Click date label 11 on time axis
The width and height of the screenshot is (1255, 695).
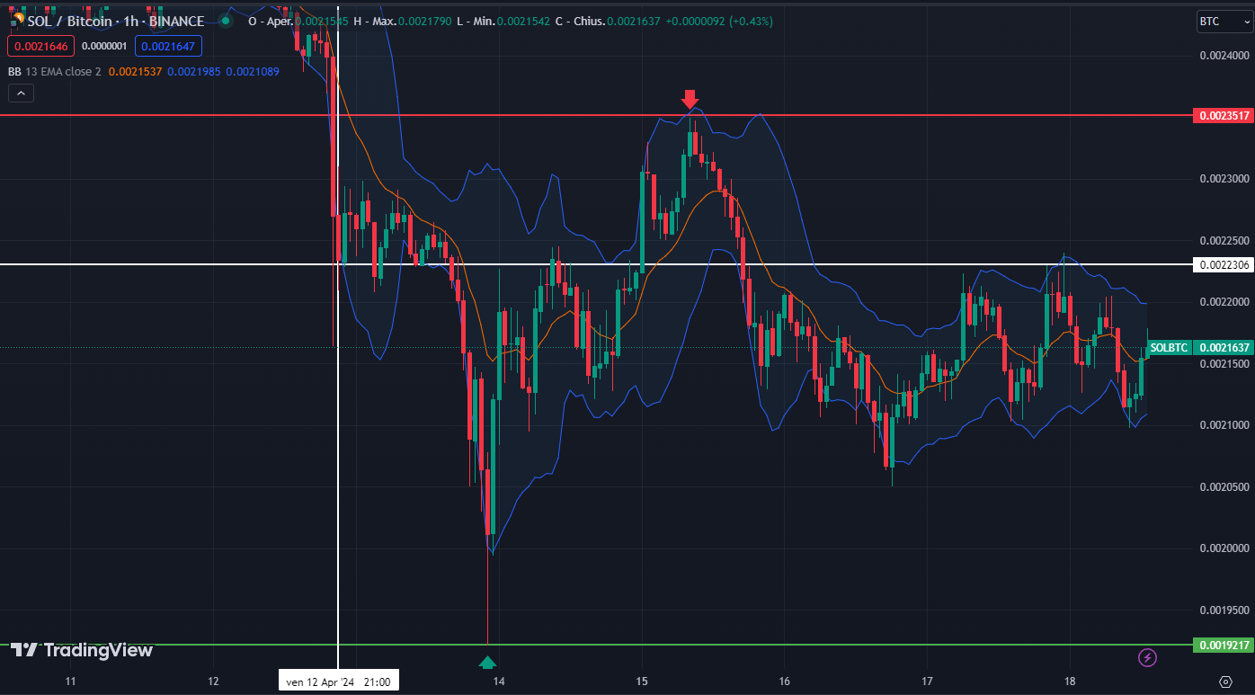(x=70, y=681)
